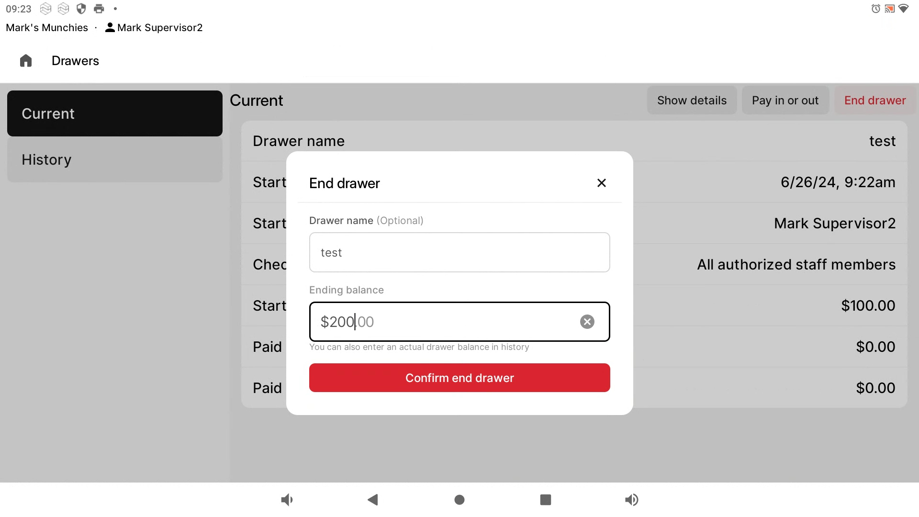Close the End drawer dialog

coord(602,183)
